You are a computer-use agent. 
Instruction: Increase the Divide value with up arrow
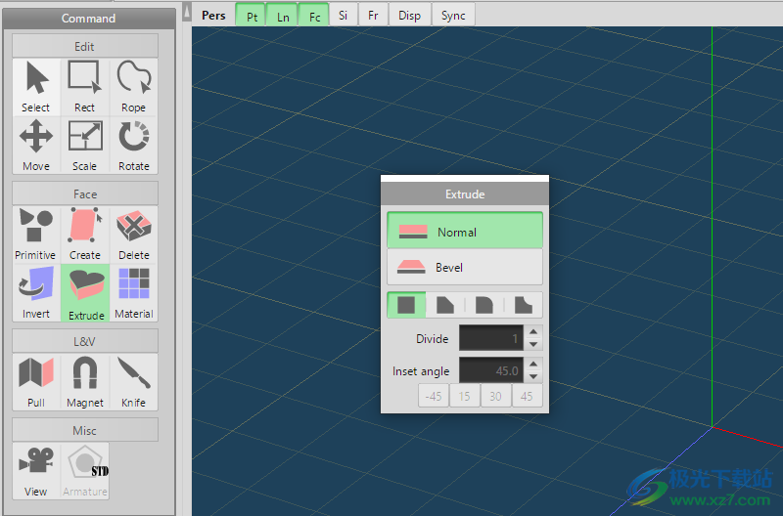533,333
